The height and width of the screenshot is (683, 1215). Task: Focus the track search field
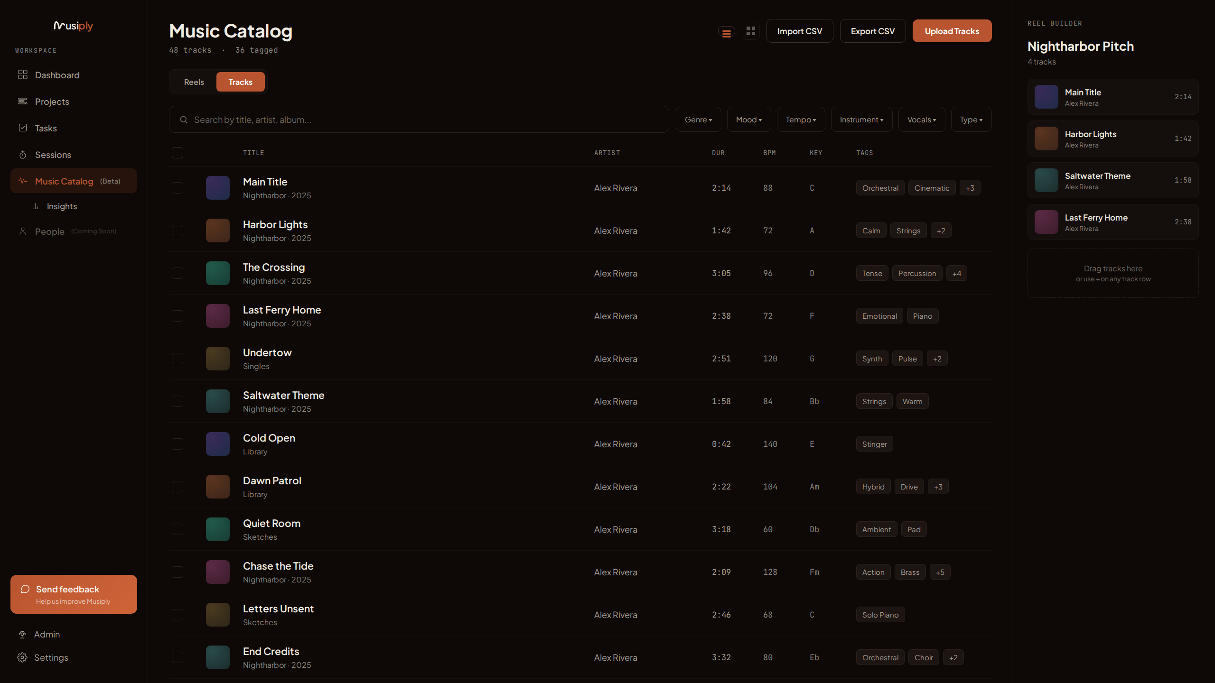[419, 120]
